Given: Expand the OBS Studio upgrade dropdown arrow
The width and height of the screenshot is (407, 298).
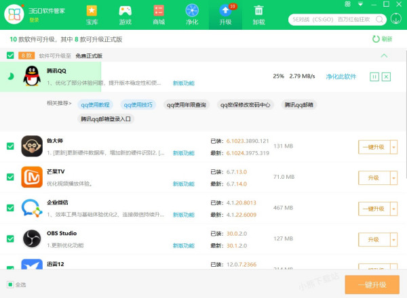Looking at the screenshot, I should pos(393,240).
